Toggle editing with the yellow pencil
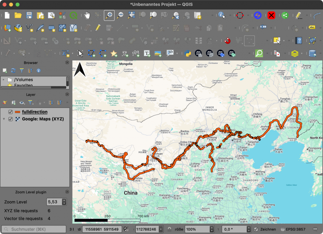The image size is (323, 234). click(x=98, y=28)
